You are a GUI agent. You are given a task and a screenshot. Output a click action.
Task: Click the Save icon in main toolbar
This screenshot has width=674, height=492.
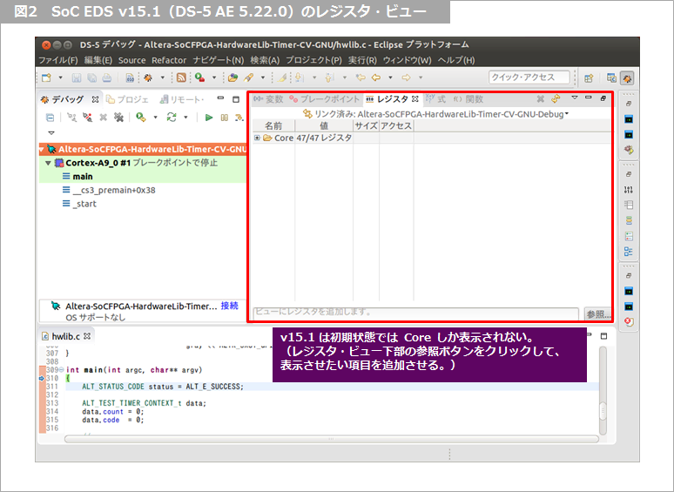click(77, 78)
